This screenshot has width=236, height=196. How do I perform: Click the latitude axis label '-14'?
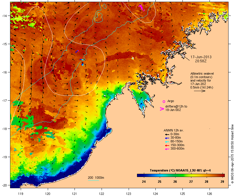point(4,16)
